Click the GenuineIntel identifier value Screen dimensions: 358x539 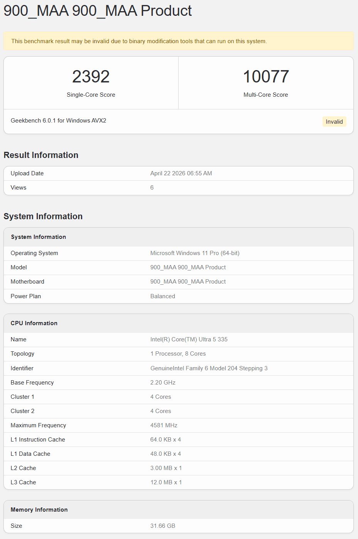click(x=209, y=368)
